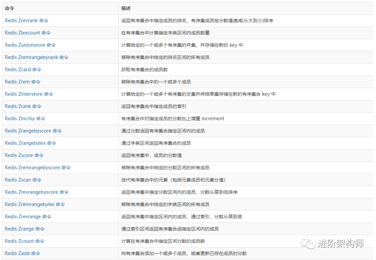Screen dimensions: 376x260
Task: Select text 移除有序集合中给定的字典区间的所有成员
Action: [x=165, y=204]
